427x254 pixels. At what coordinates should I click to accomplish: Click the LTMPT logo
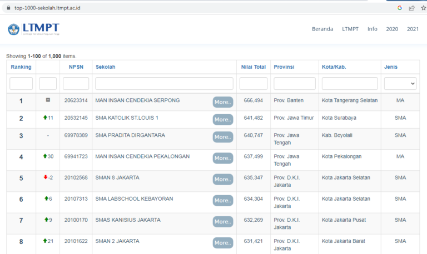pos(33,29)
